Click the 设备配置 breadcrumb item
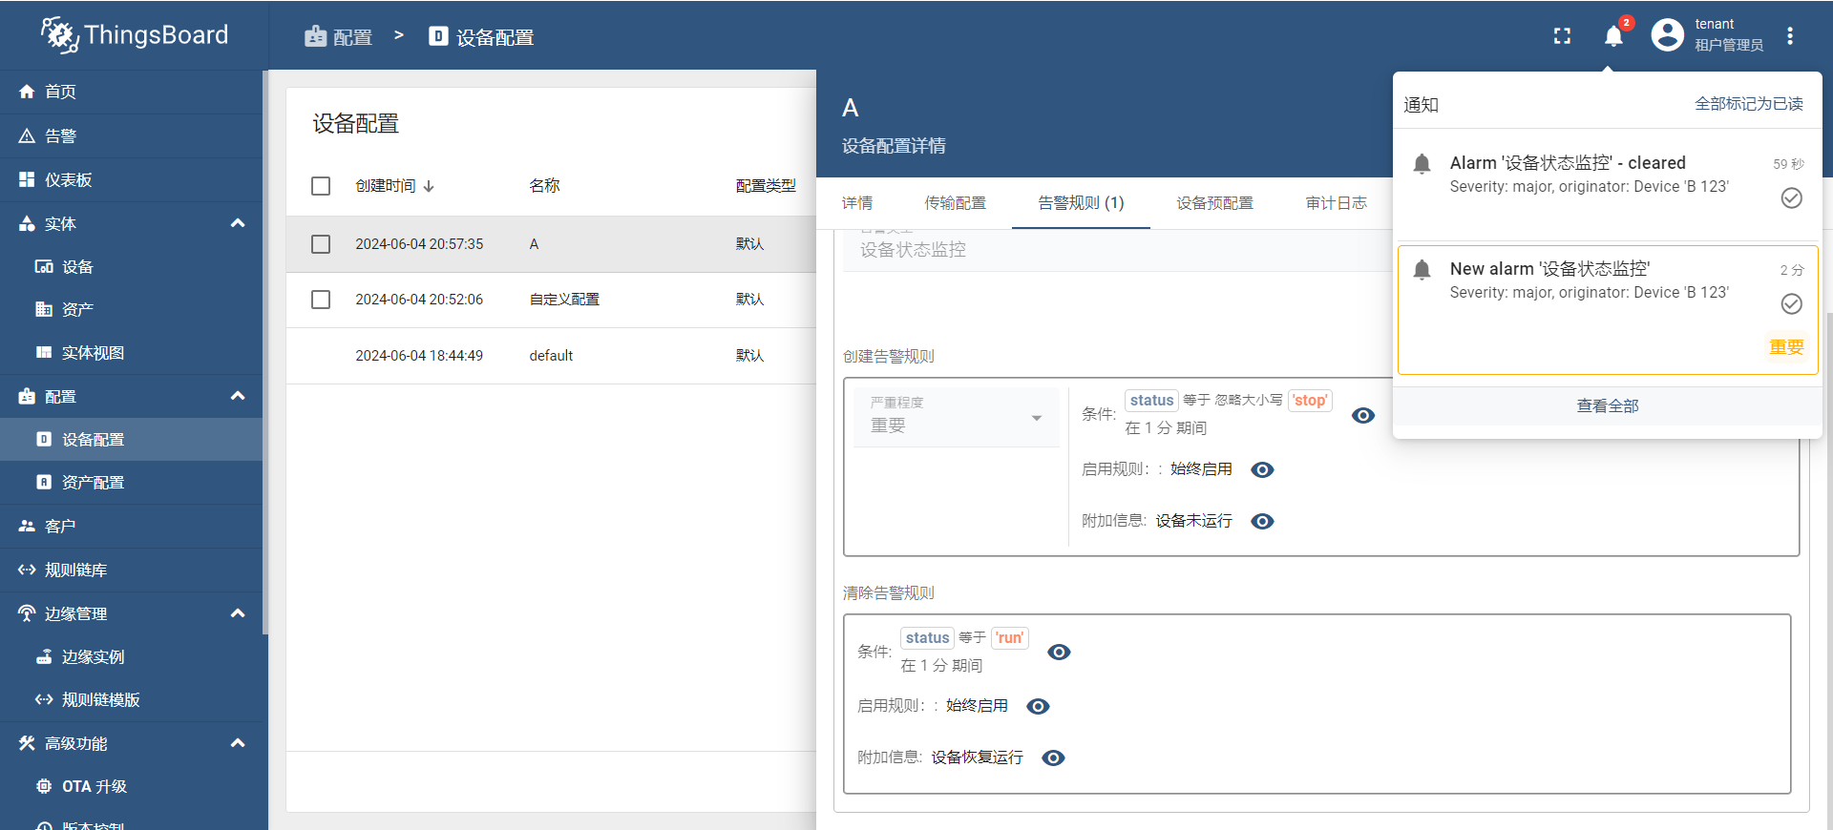Screen dimensions: 1833x830 481,37
